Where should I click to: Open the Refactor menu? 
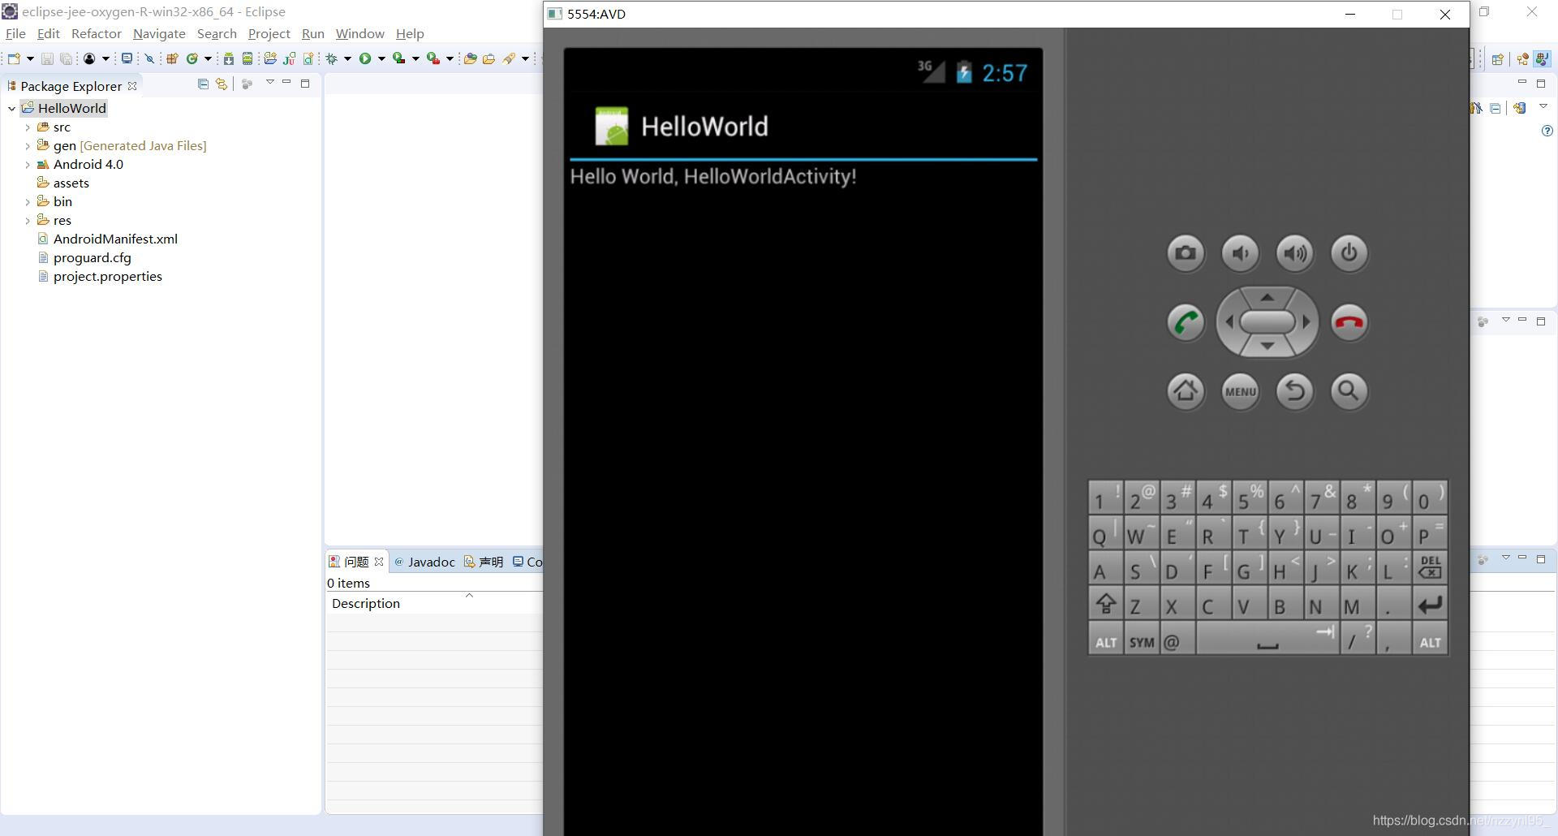(97, 33)
